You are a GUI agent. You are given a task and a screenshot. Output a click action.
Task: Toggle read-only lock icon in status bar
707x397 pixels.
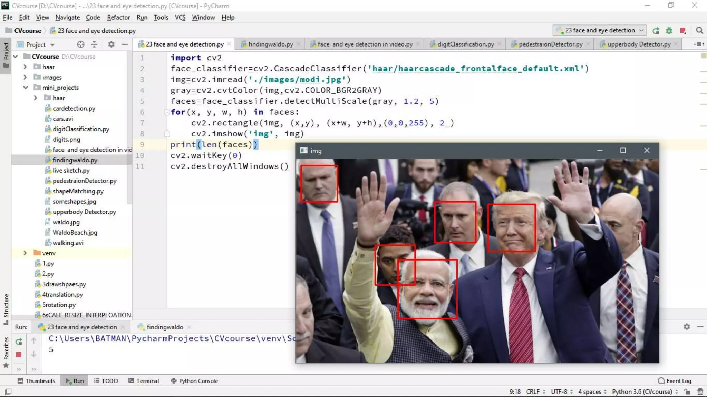(687, 392)
